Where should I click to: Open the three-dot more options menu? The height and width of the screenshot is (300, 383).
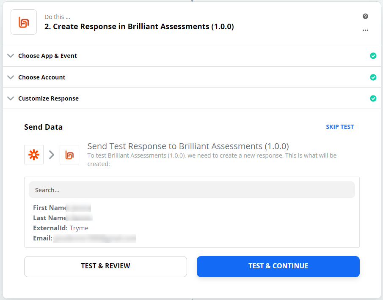pyautogui.click(x=365, y=30)
